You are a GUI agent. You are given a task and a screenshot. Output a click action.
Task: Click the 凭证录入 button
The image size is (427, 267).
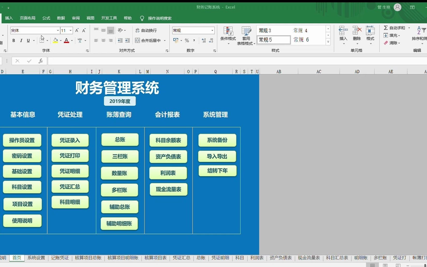70,140
